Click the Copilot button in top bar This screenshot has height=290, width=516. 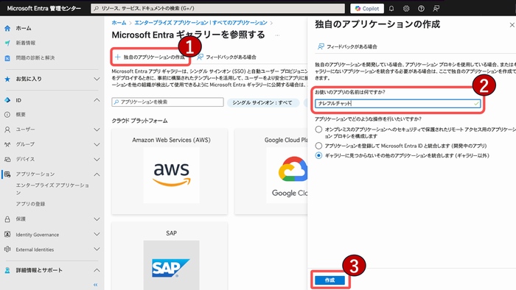pyautogui.click(x=367, y=9)
